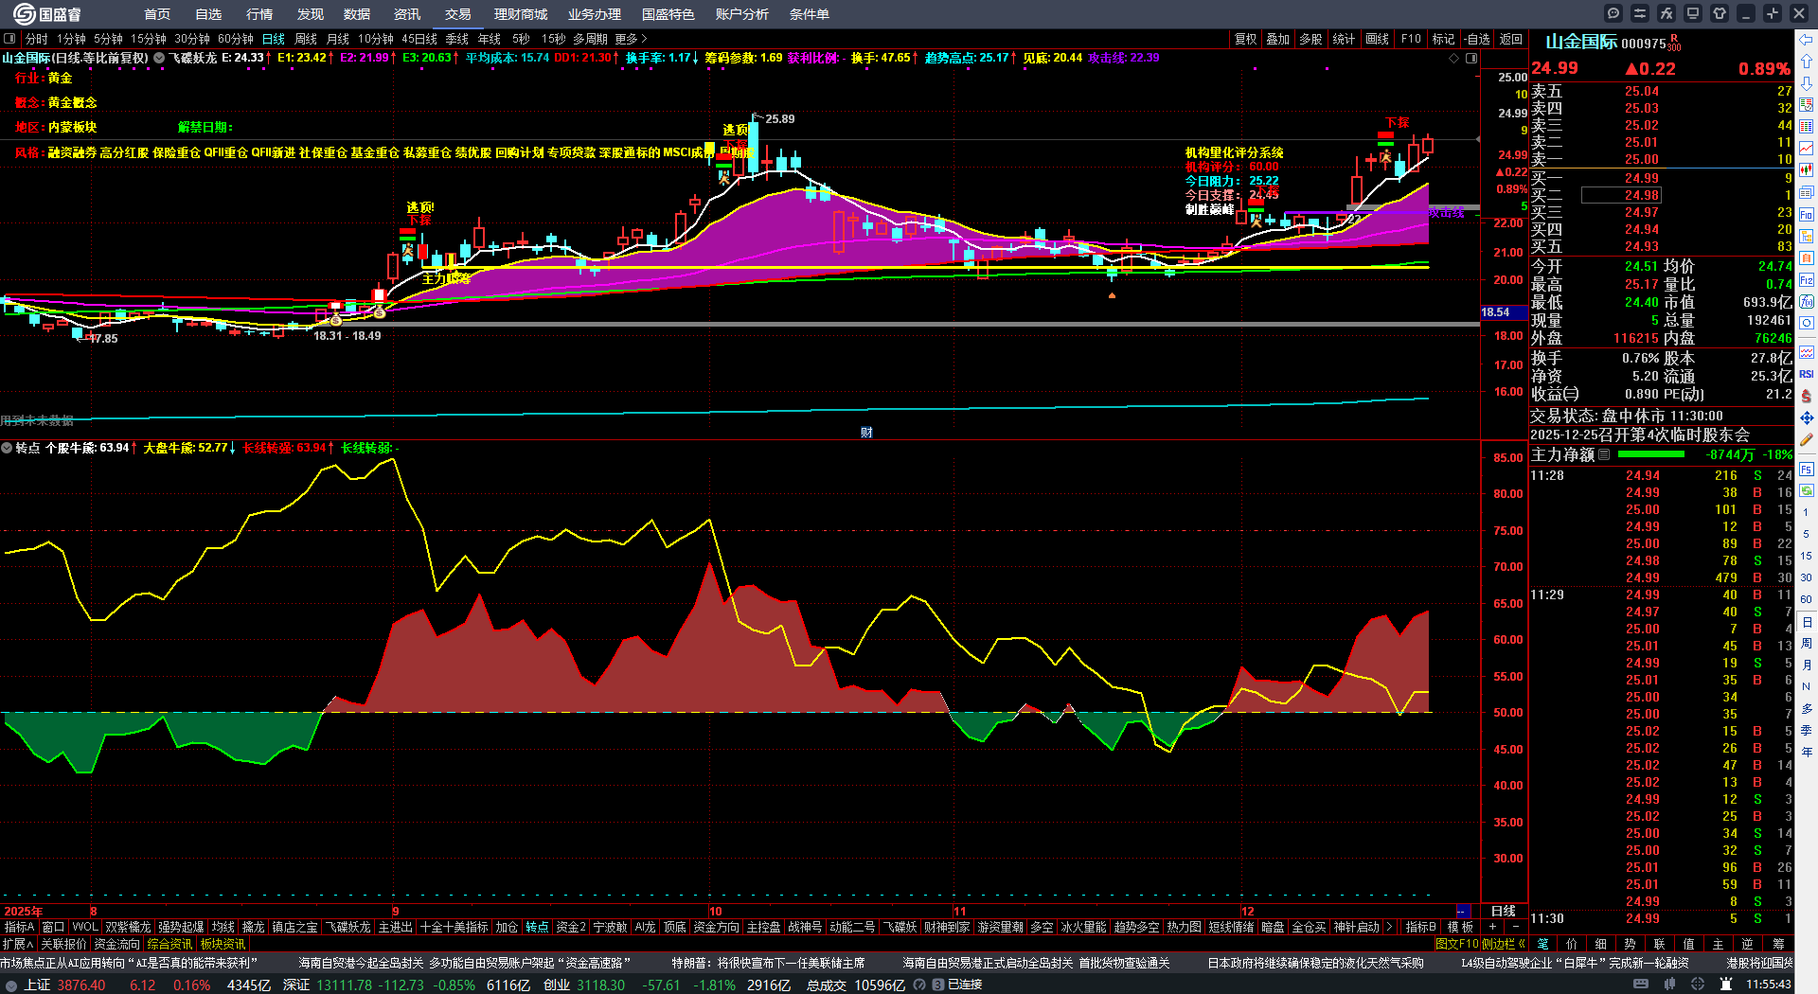Expand more indicator tabs with the > arrow

click(1389, 927)
